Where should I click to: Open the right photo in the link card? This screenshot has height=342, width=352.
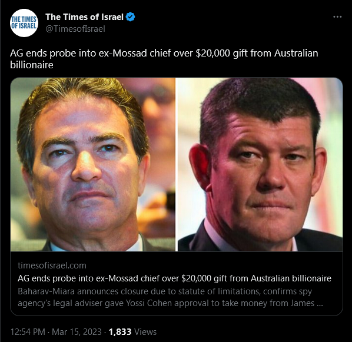pyautogui.click(x=260, y=165)
